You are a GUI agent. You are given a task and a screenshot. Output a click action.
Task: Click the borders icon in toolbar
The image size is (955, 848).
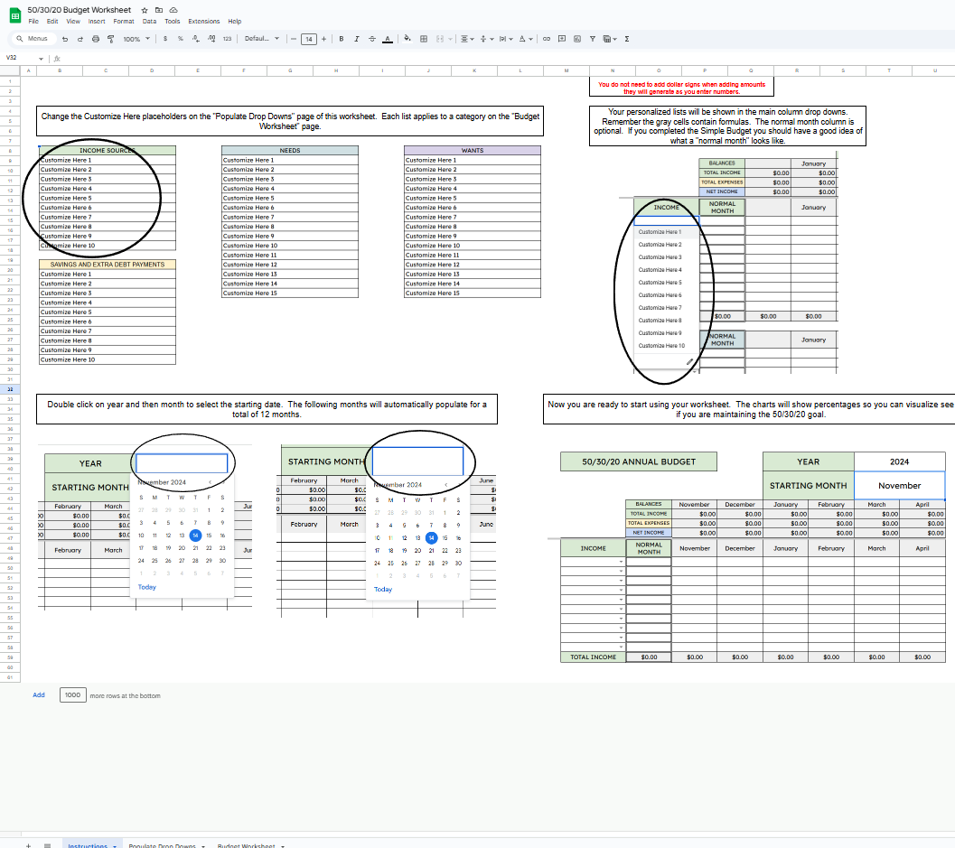[425, 39]
